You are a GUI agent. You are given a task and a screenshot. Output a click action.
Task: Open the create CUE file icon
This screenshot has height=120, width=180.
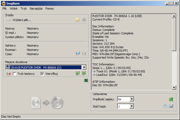coord(84,20)
